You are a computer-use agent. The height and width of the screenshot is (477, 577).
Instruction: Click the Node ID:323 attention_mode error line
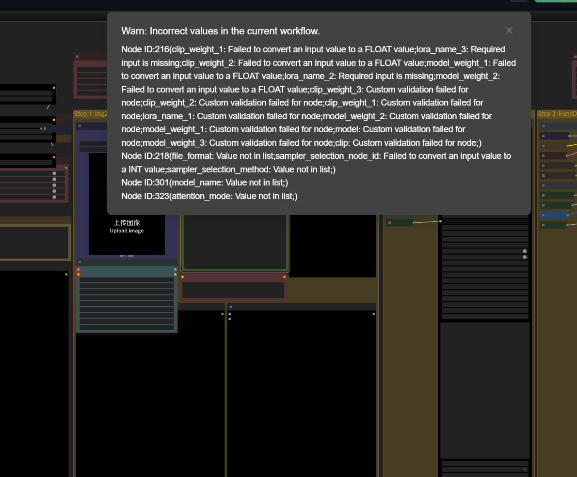click(209, 196)
